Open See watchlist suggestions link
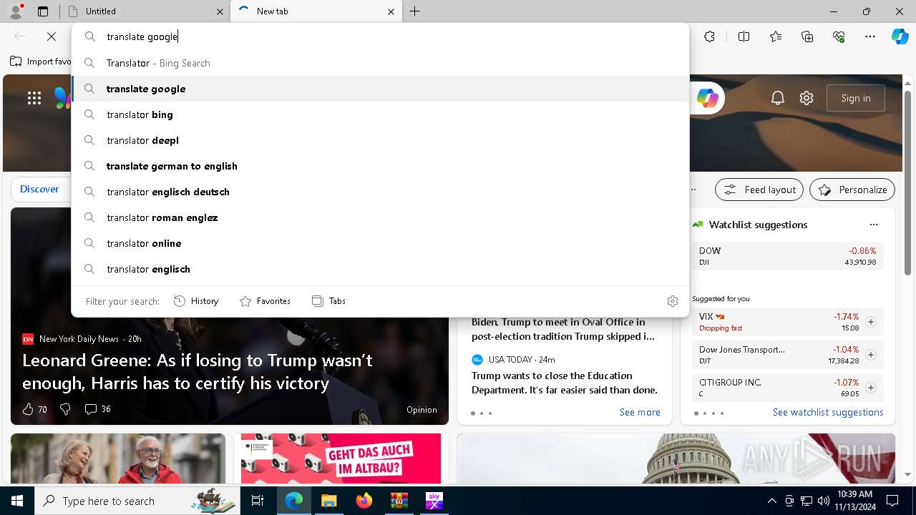 828,413
